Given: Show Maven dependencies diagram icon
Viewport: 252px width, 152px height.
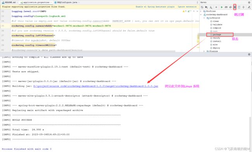Looking at the screenshot, I should pos(239,7).
